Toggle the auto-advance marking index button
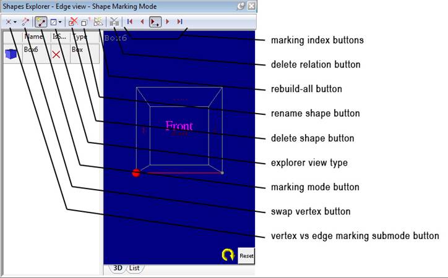 click(x=155, y=22)
